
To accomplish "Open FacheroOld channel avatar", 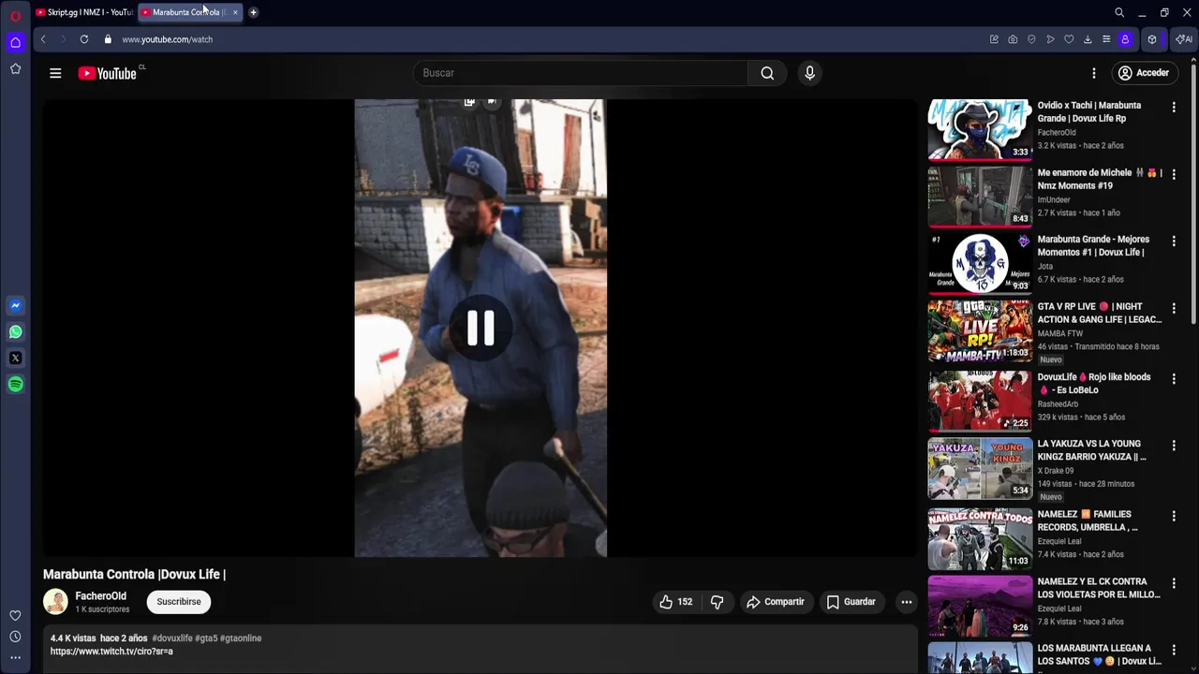I will (x=56, y=602).
